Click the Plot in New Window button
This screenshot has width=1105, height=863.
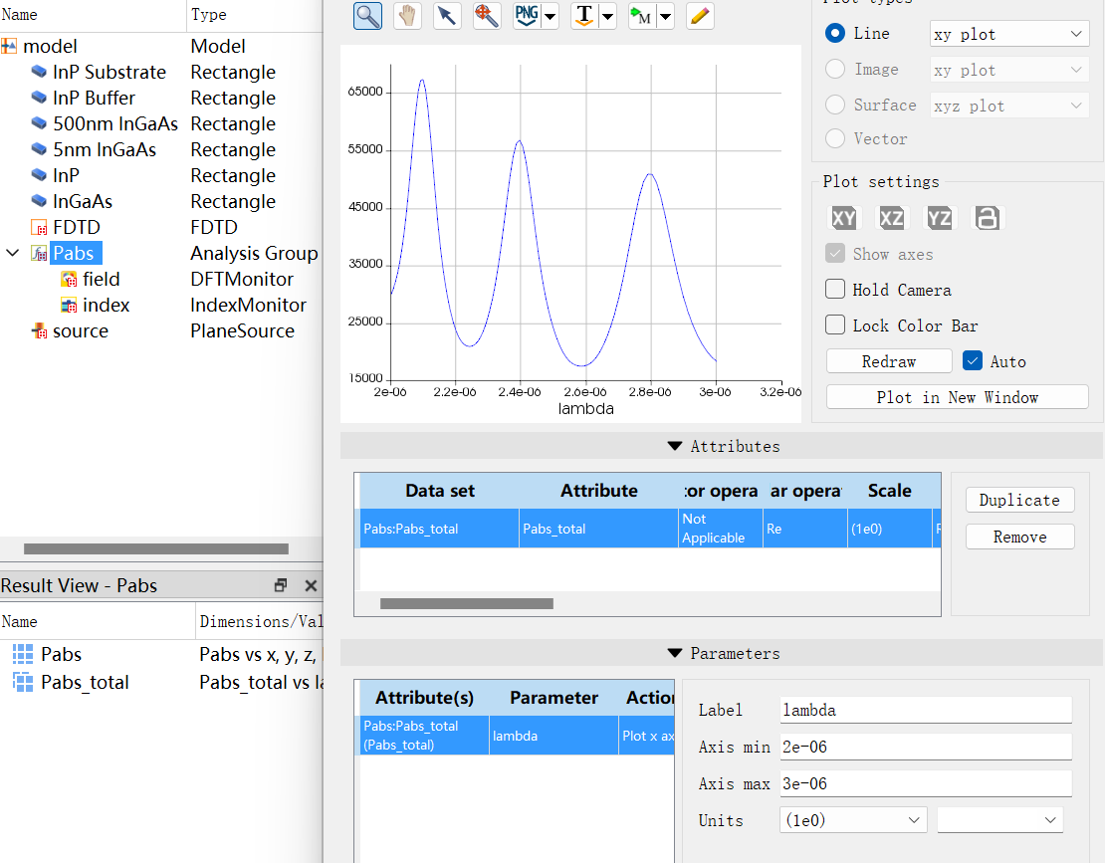point(957,397)
